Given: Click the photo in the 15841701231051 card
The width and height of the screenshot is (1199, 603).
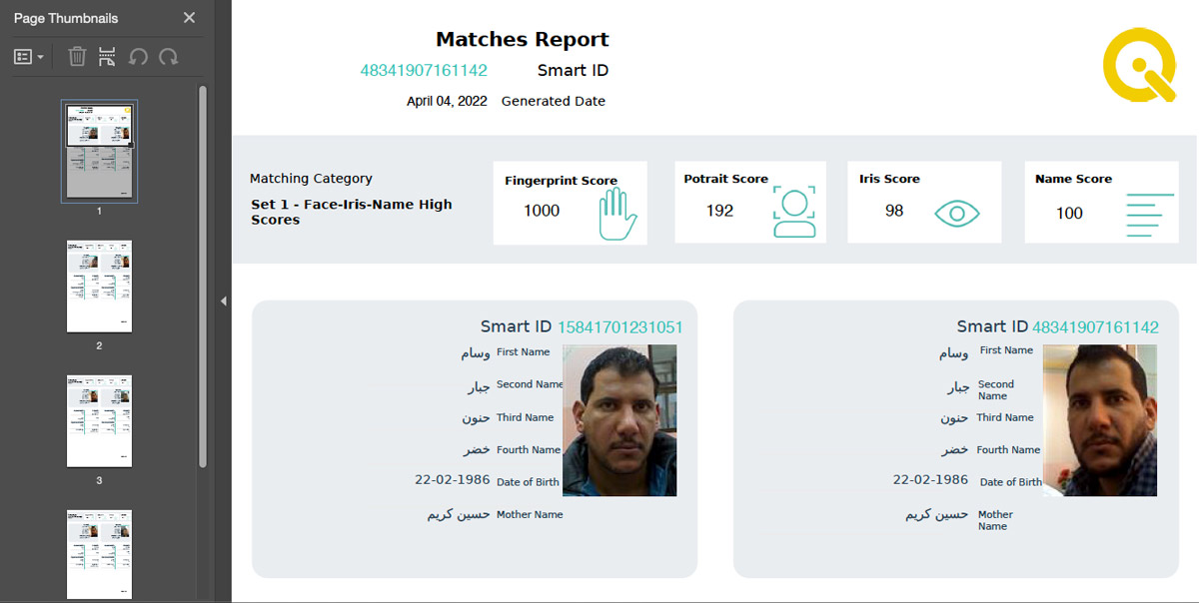Looking at the screenshot, I should pyautogui.click(x=619, y=420).
